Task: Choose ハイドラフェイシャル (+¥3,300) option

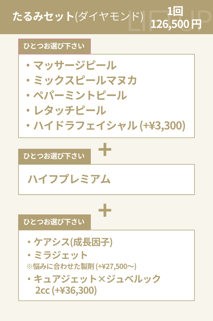Action: 109,126
